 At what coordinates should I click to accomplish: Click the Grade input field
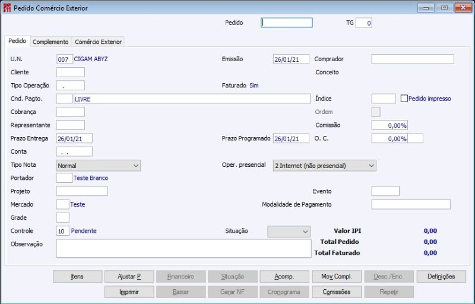63,217
